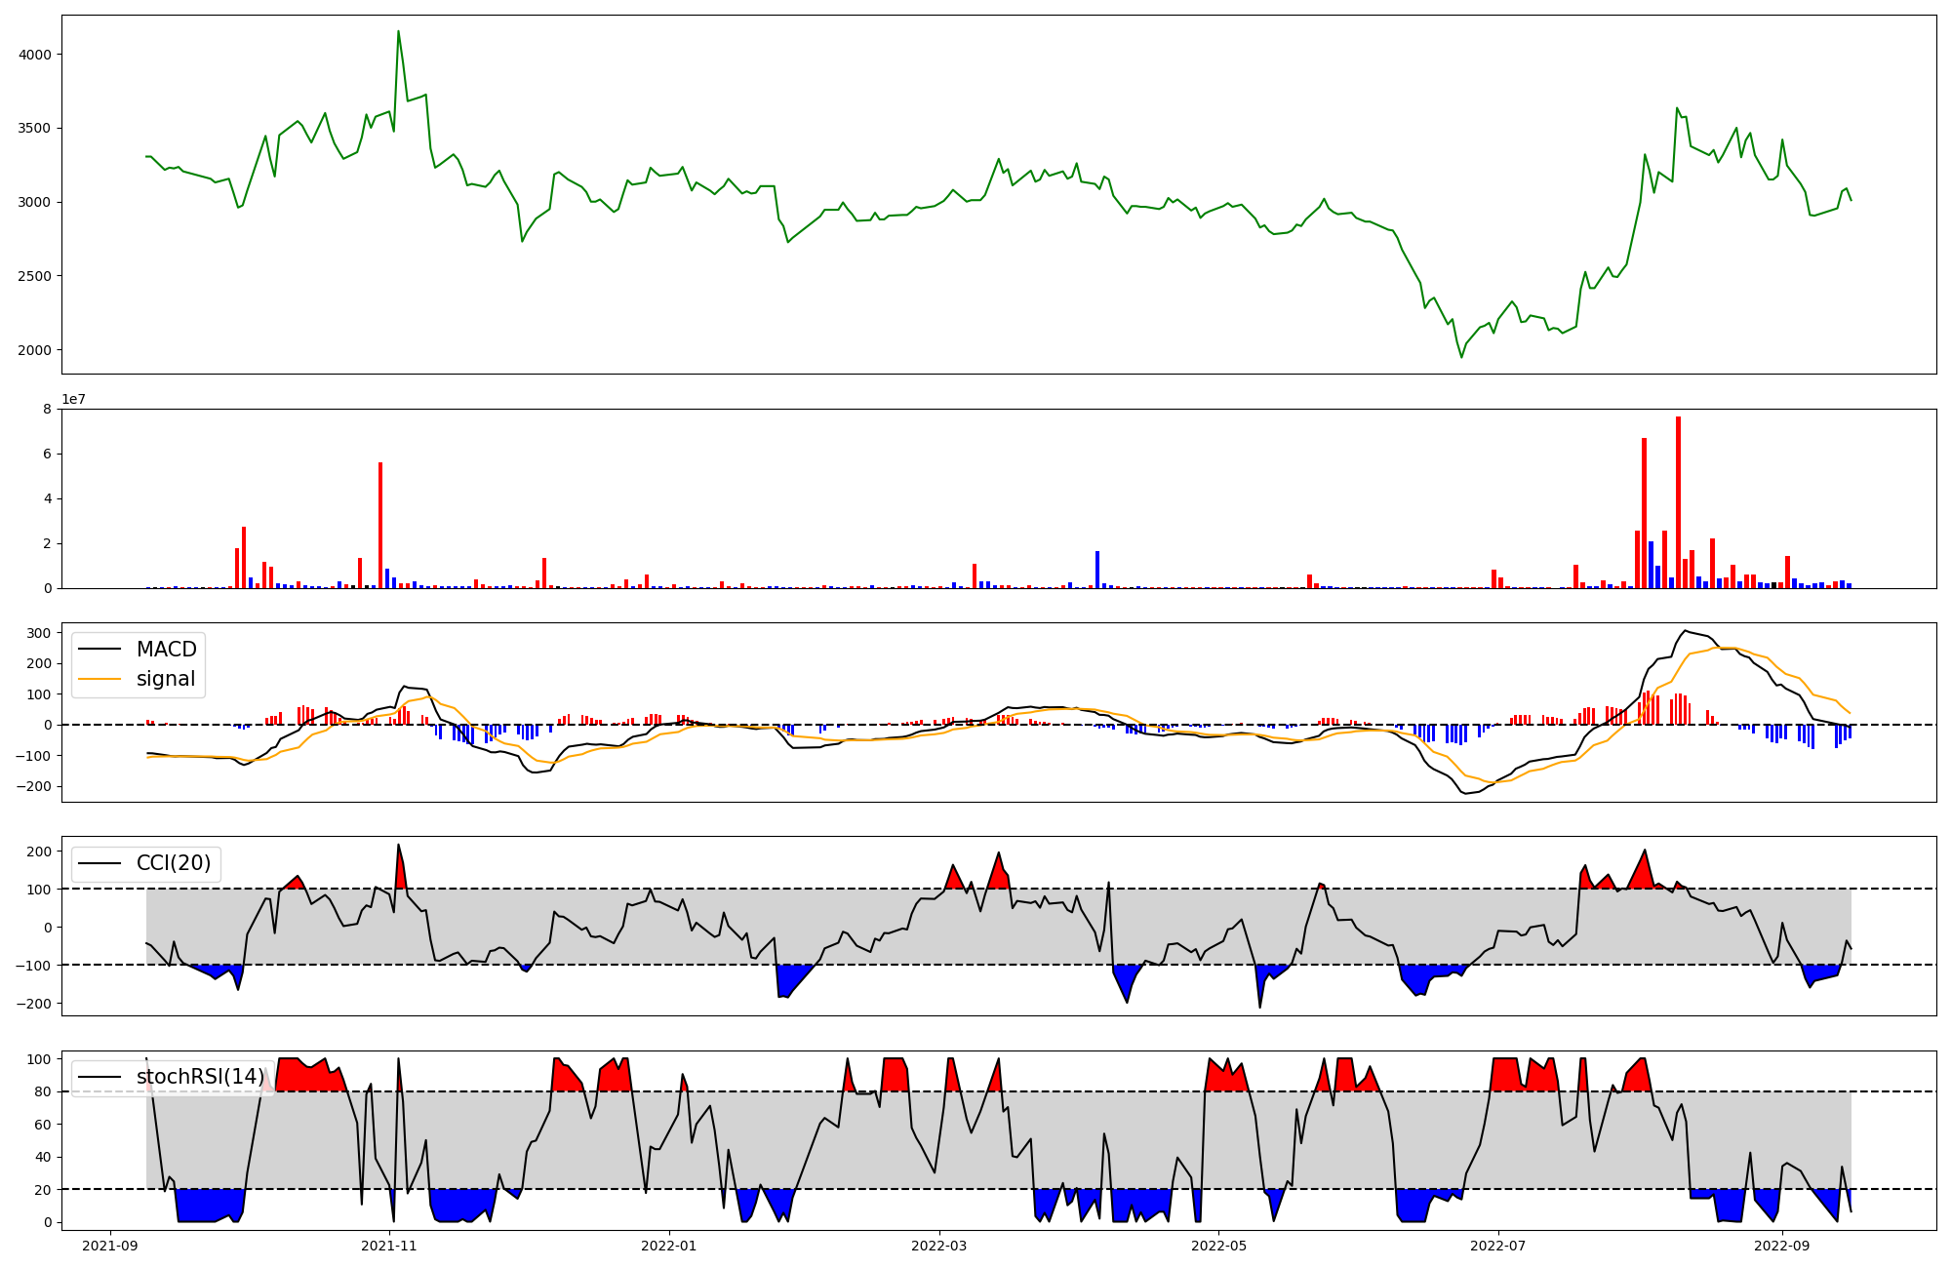The image size is (1951, 1268).
Task: Click the 2000 price axis label
Action: 35,350
